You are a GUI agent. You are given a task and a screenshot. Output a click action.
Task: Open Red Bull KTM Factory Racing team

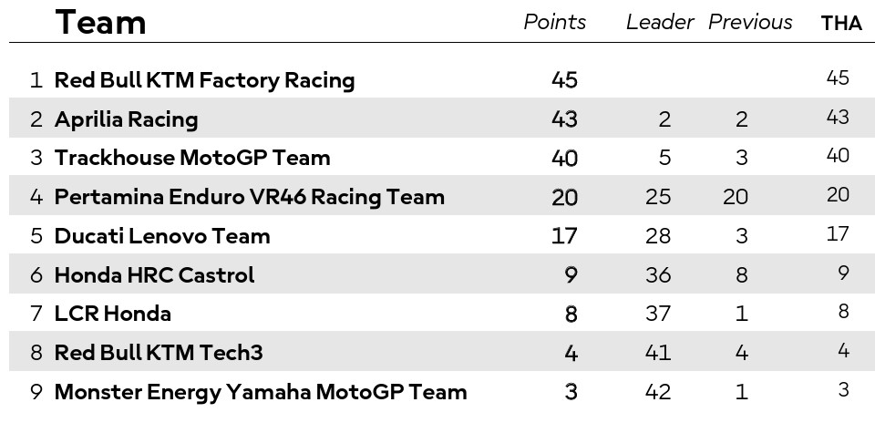[204, 80]
